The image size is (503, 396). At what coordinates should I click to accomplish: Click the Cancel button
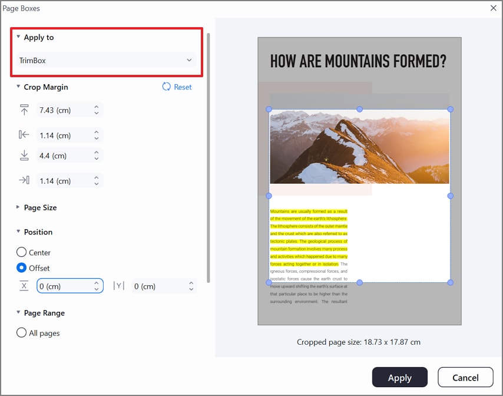click(x=465, y=377)
